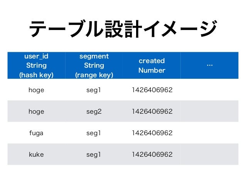This screenshot has width=246, height=184.
Task: Click empty last-column cell in kuke row
Action: [210, 154]
